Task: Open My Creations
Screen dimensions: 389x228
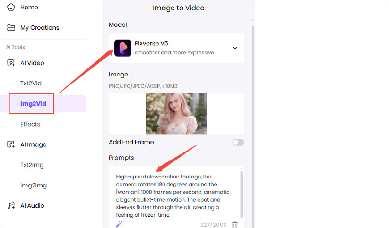Action: [x=40, y=28]
